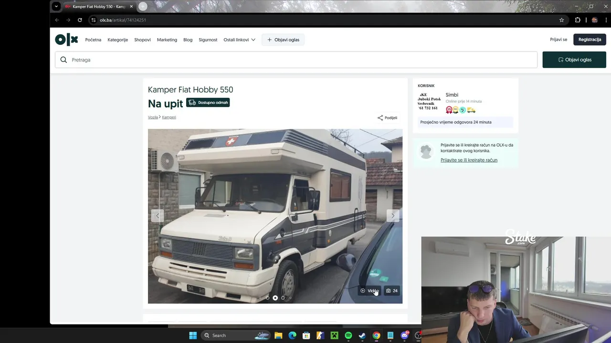Click the Dostupno odmah badge
611x343 pixels.
point(208,102)
